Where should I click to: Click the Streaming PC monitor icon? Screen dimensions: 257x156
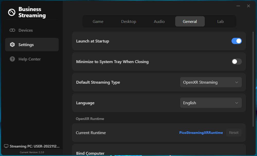tap(6, 146)
